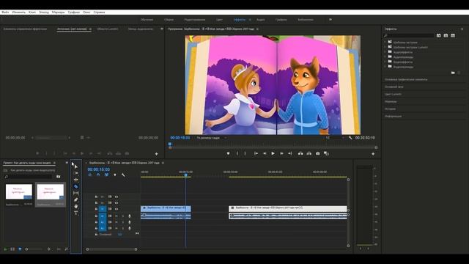The image size is (469, 264).
Task: Play the sequence in the Program monitor
Action: pyautogui.click(x=273, y=153)
